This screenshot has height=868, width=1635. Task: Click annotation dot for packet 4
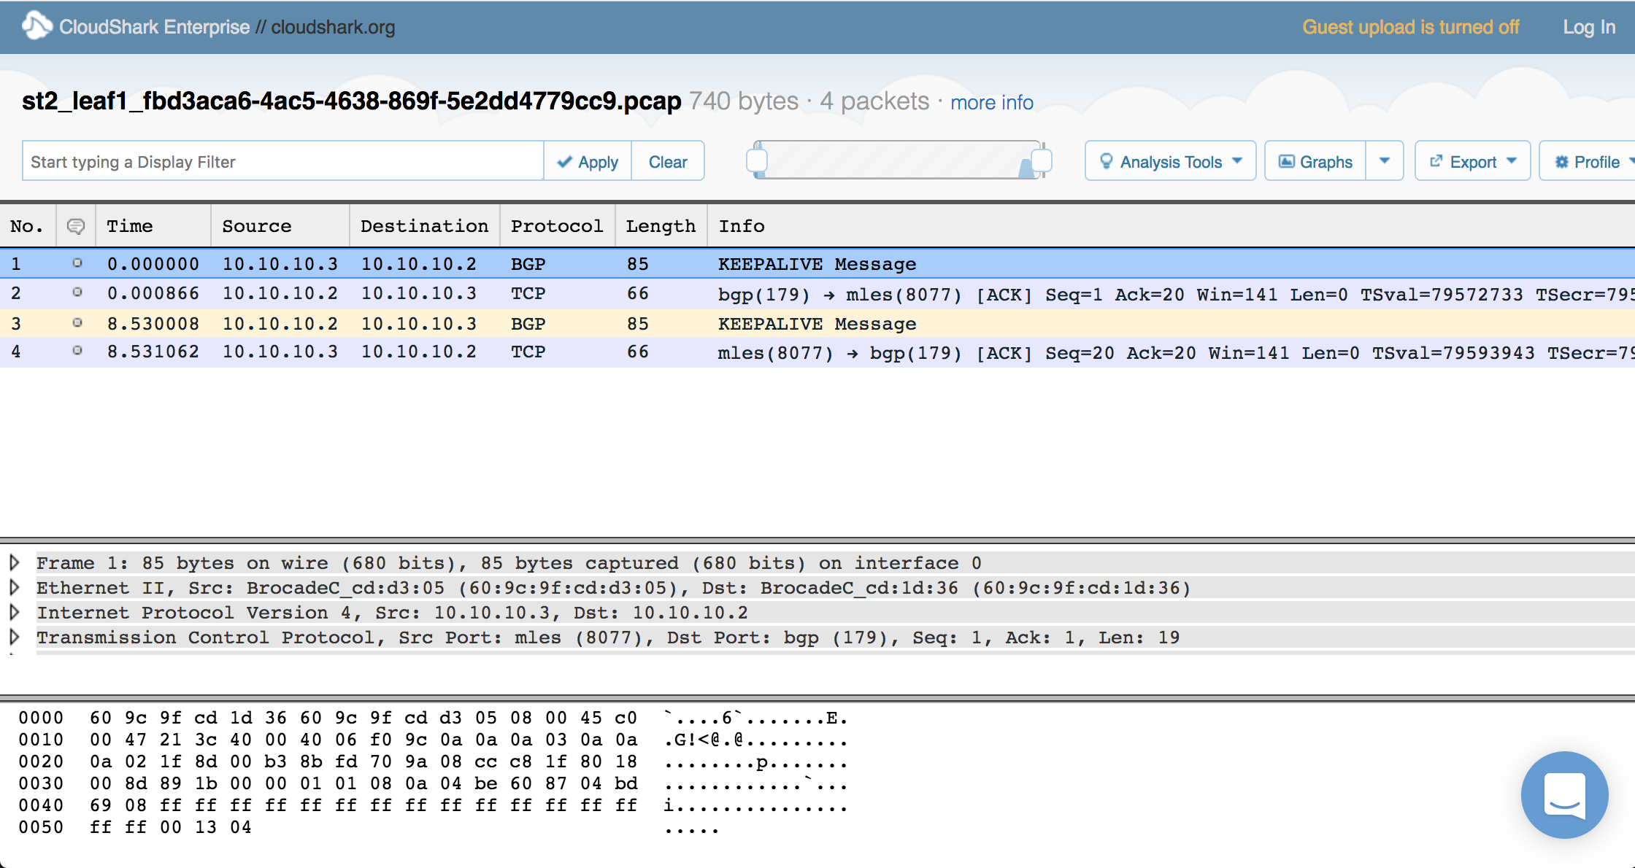(x=77, y=351)
